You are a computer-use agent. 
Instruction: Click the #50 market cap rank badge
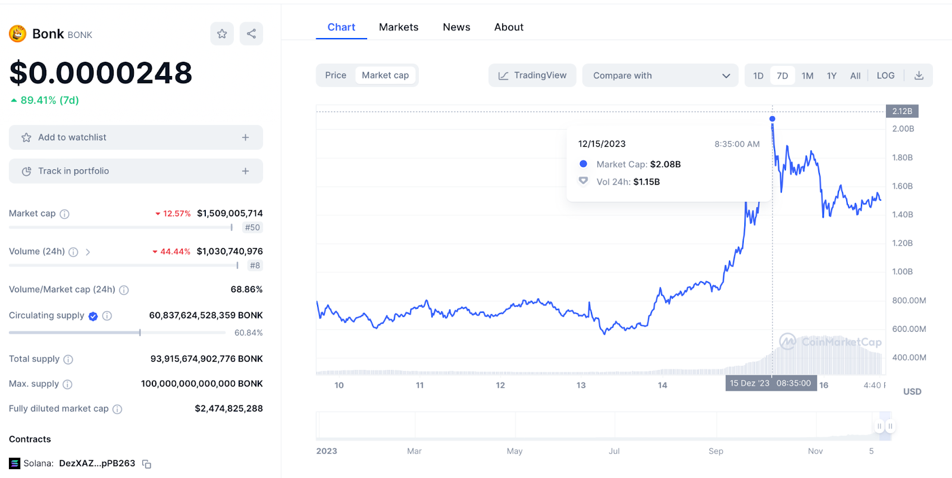click(x=252, y=227)
